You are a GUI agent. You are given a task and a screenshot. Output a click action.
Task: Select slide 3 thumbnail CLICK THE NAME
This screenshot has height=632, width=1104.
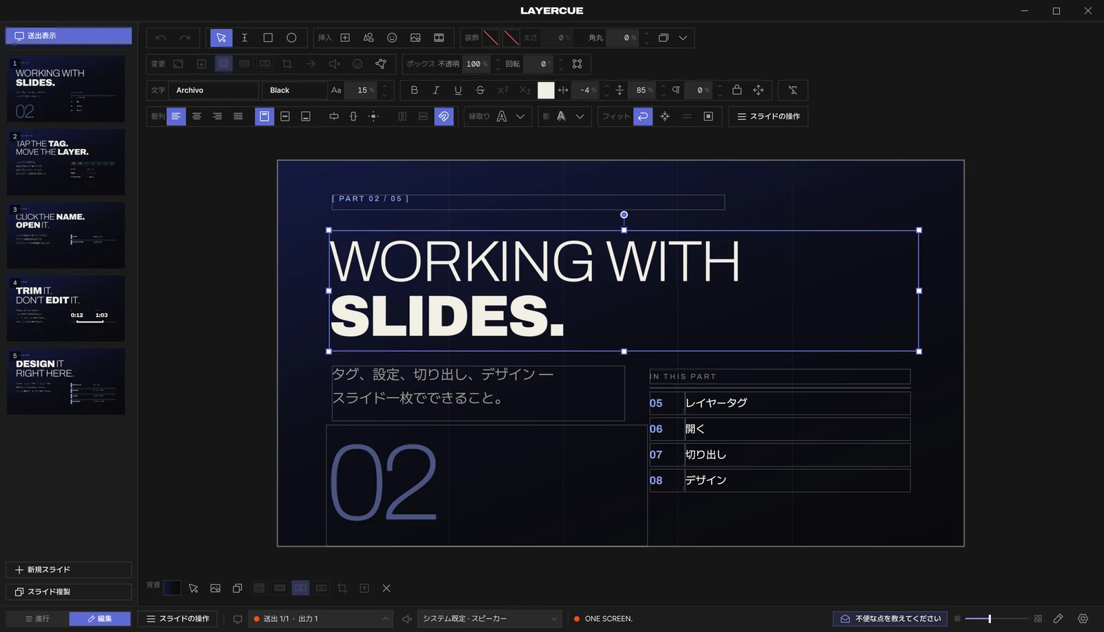66,235
